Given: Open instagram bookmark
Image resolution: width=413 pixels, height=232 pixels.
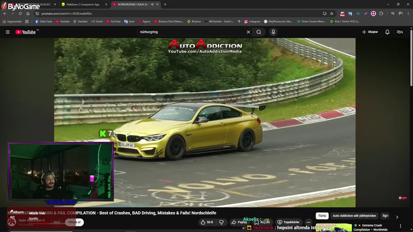Looking at the screenshot, I should (252, 22).
